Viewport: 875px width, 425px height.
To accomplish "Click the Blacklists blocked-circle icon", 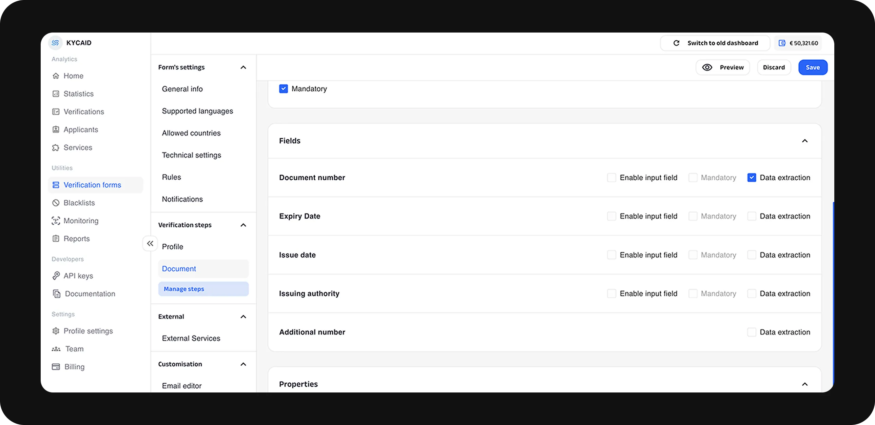I will [56, 203].
